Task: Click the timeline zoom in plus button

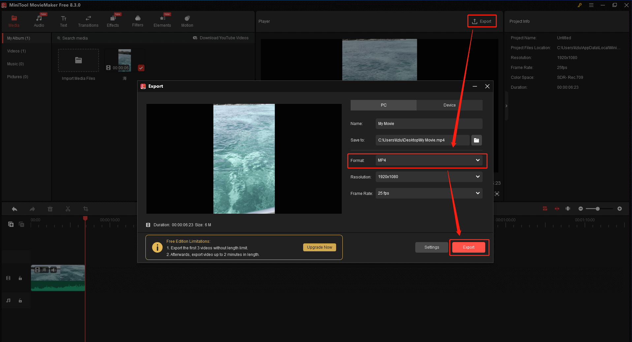Action: [619, 209]
